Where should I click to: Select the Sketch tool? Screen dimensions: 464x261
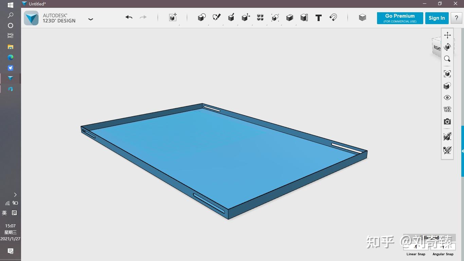(216, 18)
